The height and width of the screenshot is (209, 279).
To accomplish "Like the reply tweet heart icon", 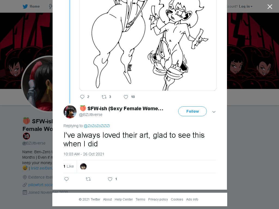I will [x=110, y=179].
